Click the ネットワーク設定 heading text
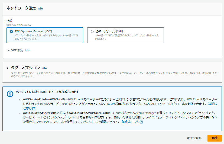 pyautogui.click(x=21, y=8)
